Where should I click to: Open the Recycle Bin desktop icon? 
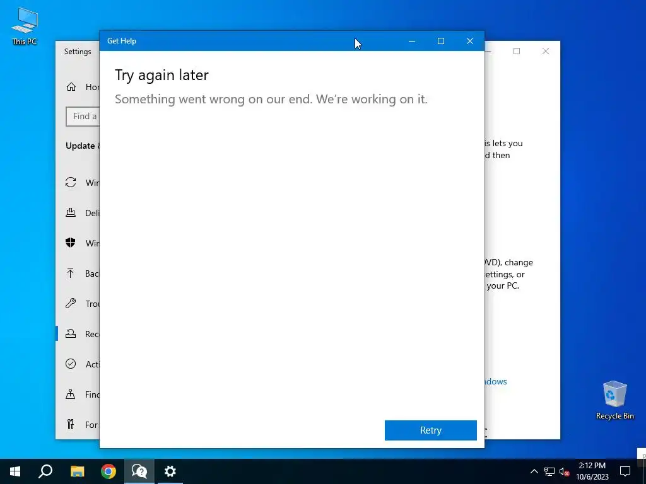(614, 400)
